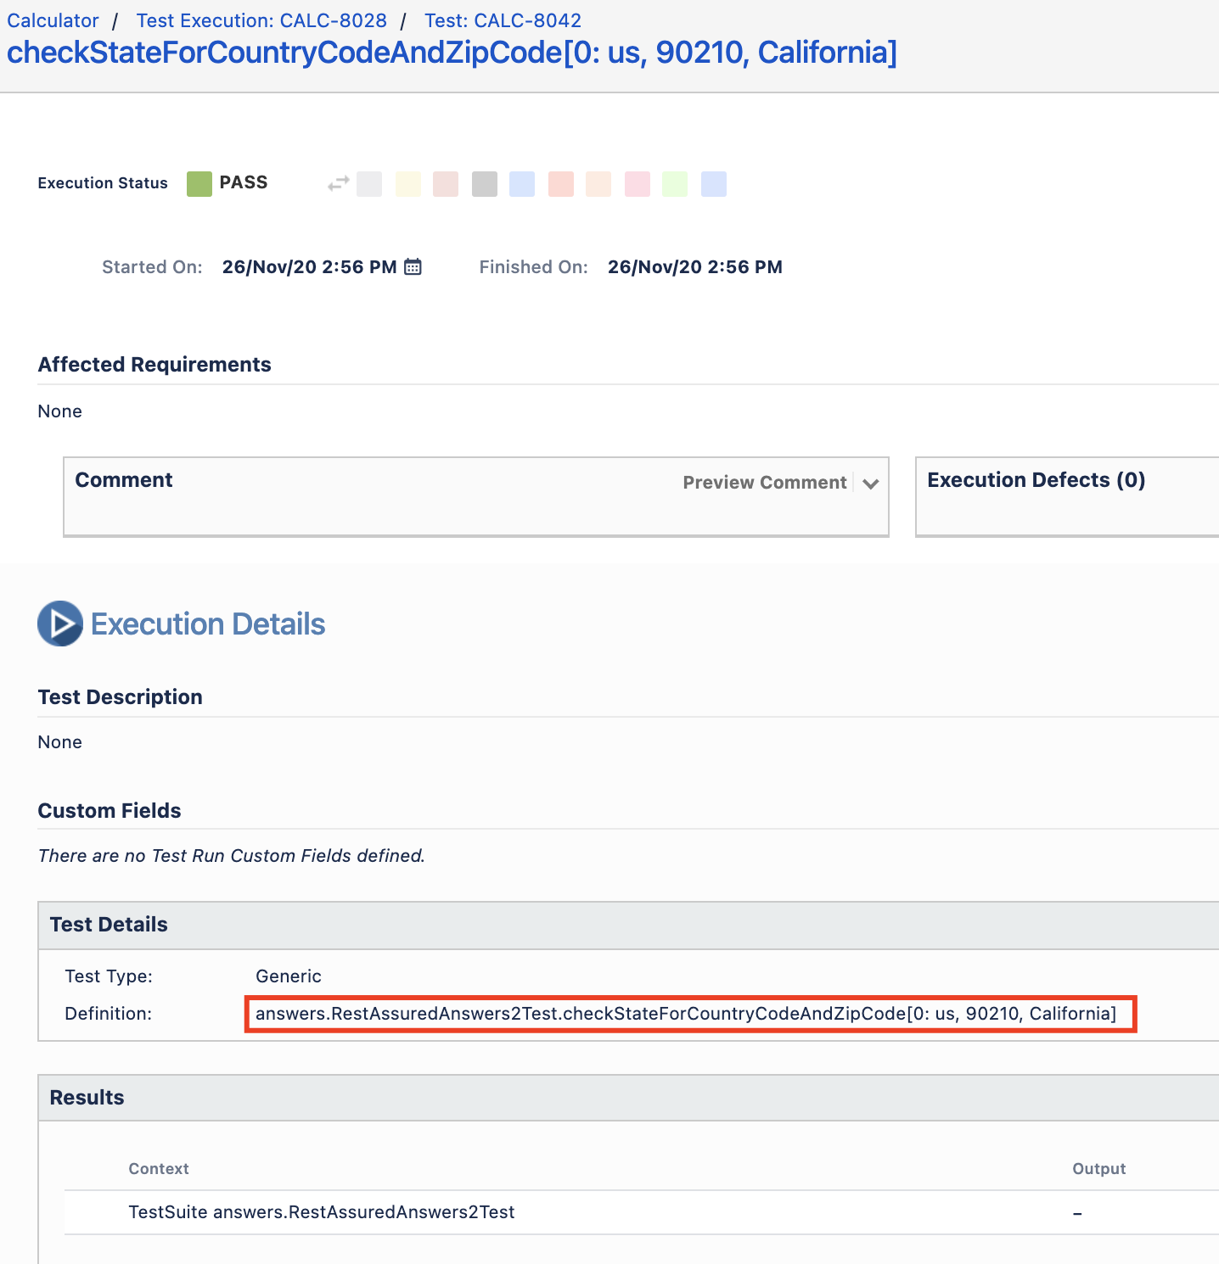Click the PASS status label
This screenshot has width=1219, height=1264.
(244, 182)
